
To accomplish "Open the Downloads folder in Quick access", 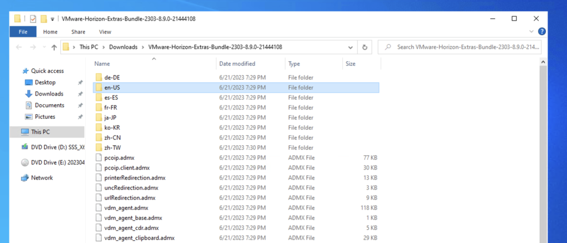I will tap(49, 94).
